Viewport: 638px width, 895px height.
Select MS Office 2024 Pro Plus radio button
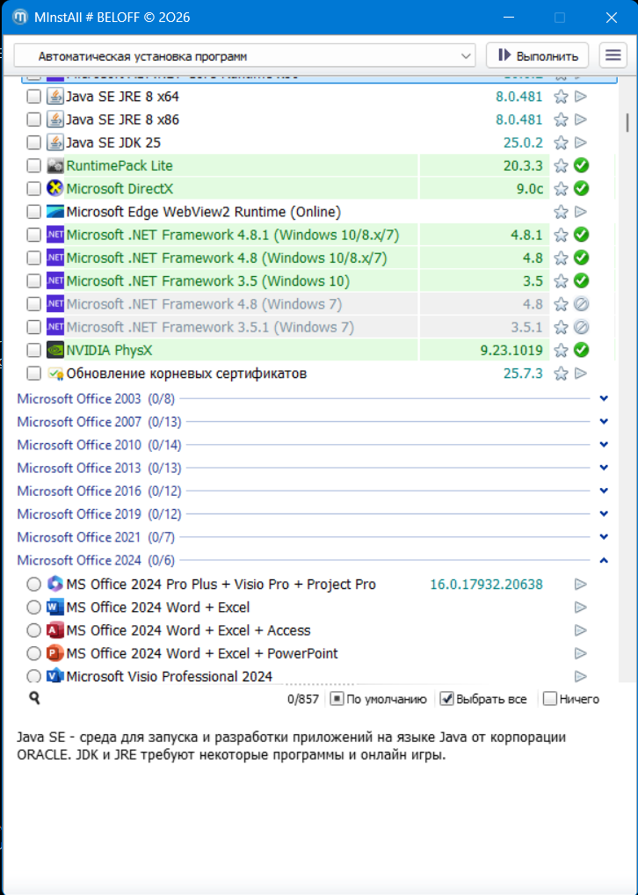click(x=34, y=584)
